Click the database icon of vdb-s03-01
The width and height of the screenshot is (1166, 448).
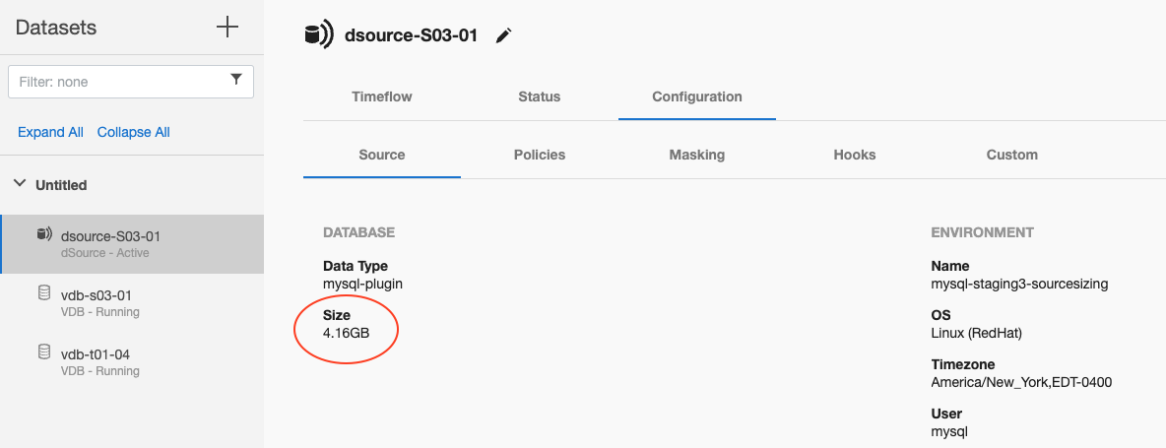(43, 293)
